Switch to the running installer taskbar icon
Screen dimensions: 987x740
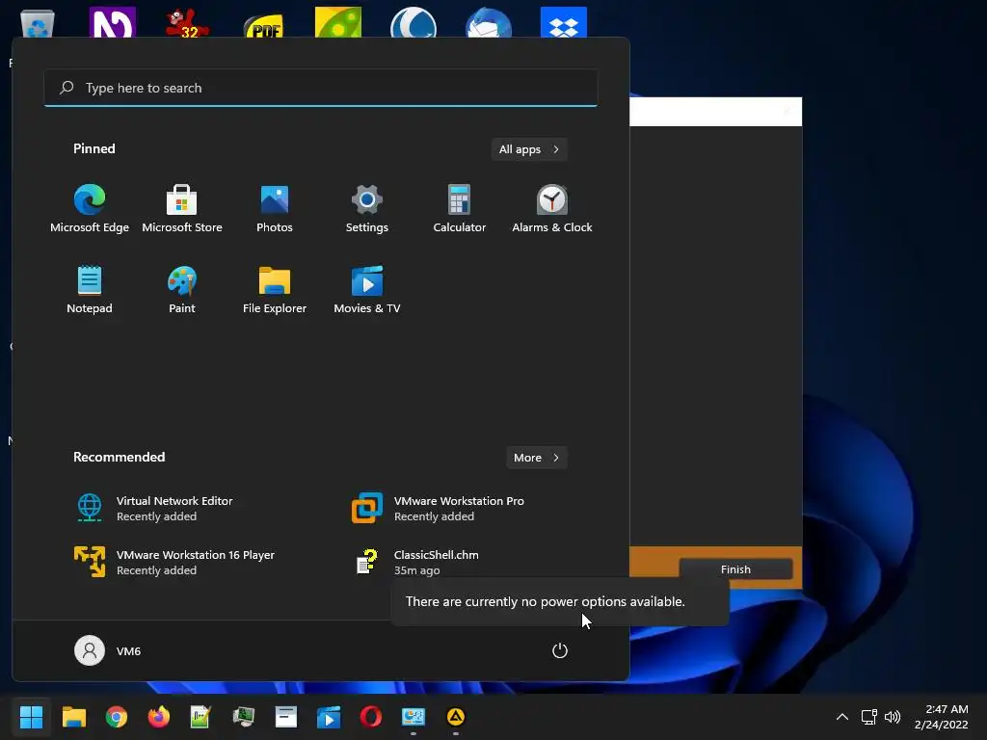click(413, 717)
